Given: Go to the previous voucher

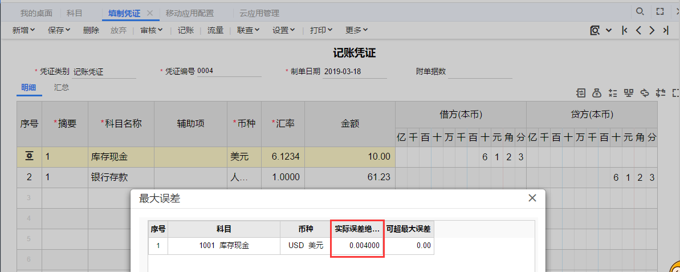Looking at the screenshot, I should (638, 30).
